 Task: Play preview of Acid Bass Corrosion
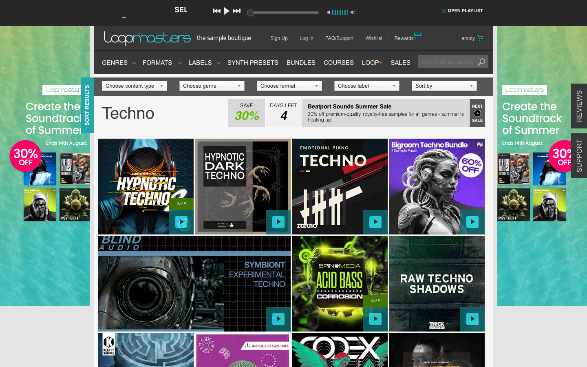click(375, 319)
